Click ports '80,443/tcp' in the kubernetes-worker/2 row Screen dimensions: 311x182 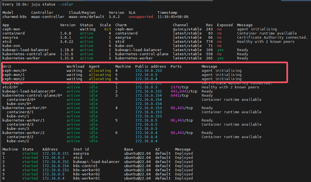pos(182,133)
